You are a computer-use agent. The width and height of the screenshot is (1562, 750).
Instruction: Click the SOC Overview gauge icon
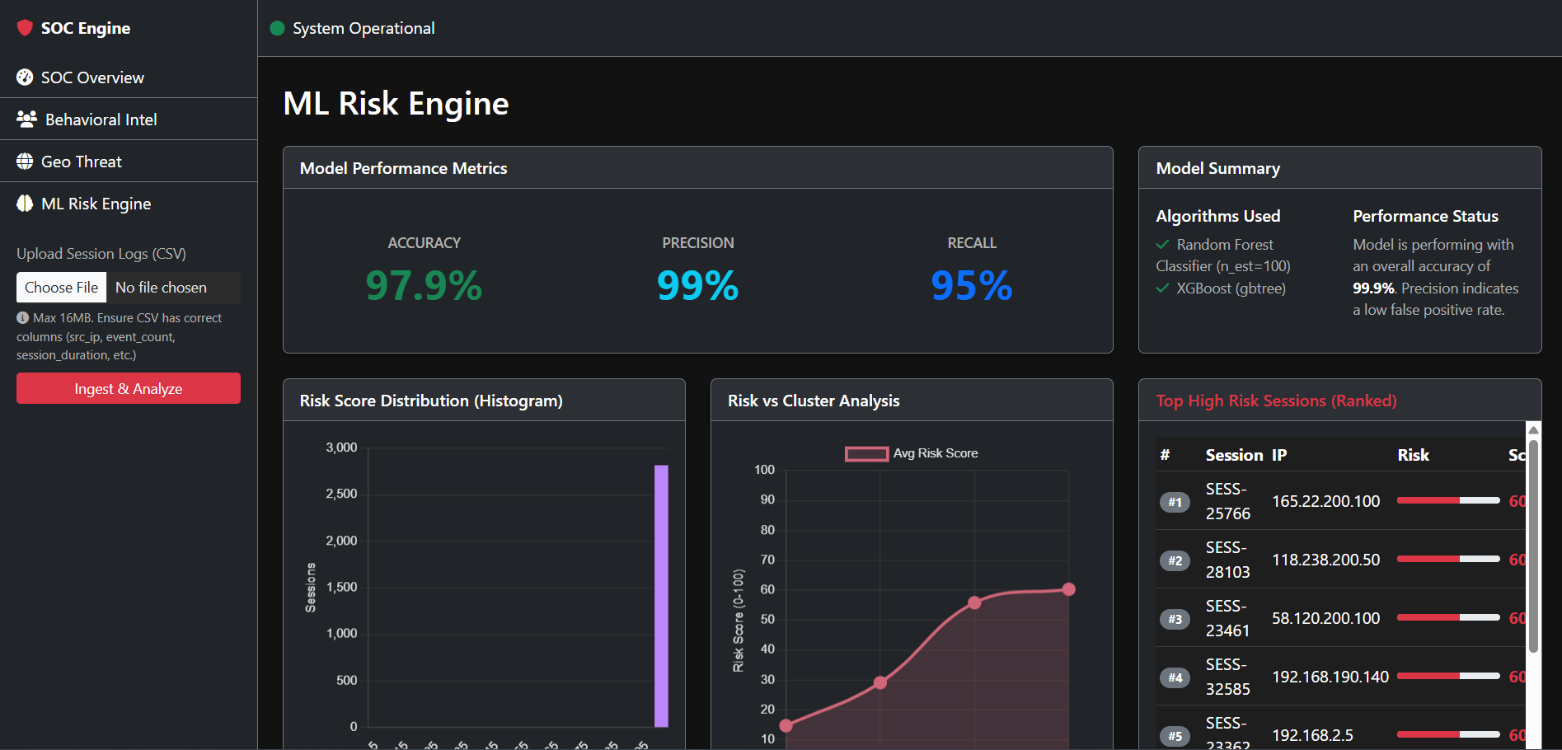[x=25, y=77]
